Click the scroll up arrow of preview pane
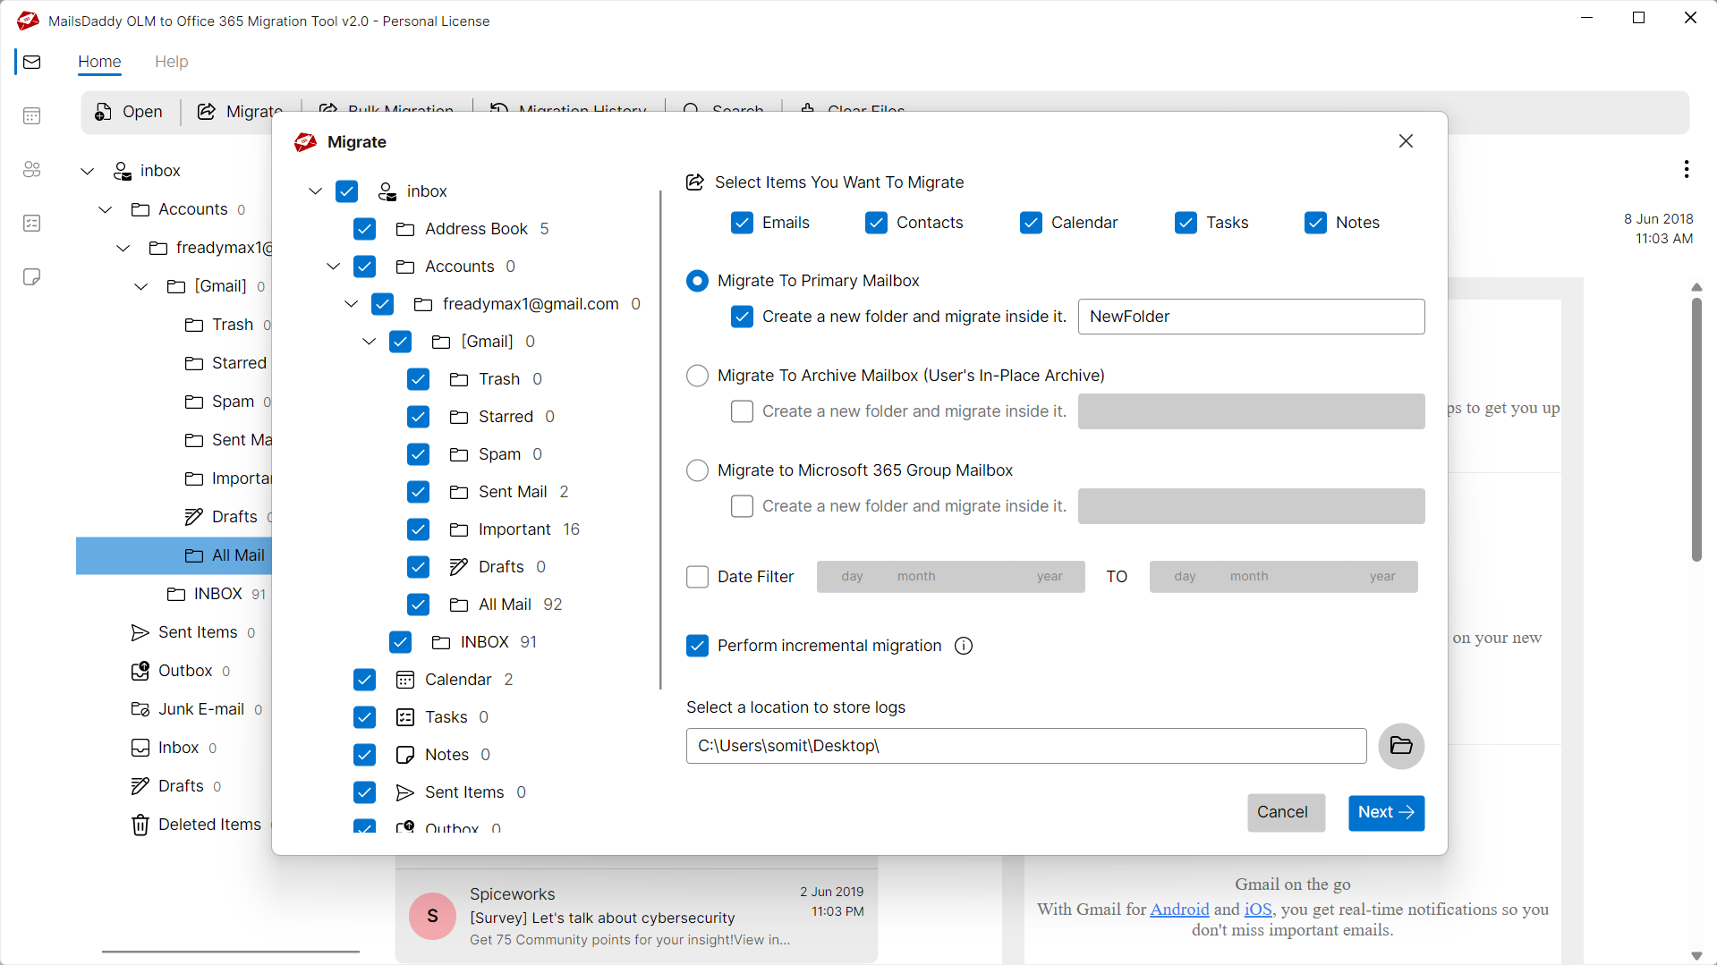The height and width of the screenshot is (965, 1717). coord(1696,287)
